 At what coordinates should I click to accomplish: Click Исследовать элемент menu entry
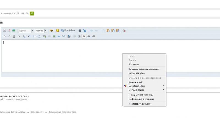(139, 104)
